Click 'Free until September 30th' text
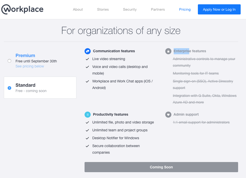The image size is (246, 178). [x=36, y=61]
